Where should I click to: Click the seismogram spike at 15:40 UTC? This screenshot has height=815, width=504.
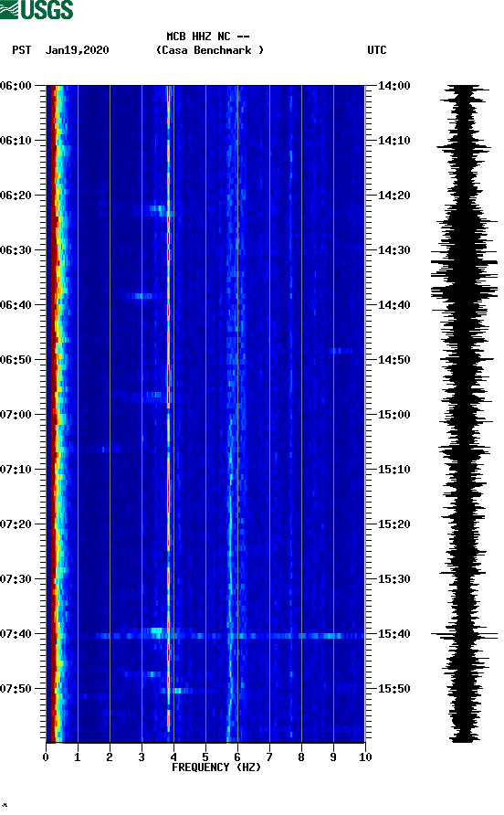pyautogui.click(x=464, y=635)
